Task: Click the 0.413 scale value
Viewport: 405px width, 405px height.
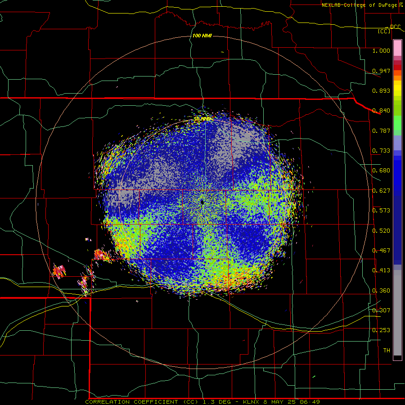Action: [x=381, y=270]
